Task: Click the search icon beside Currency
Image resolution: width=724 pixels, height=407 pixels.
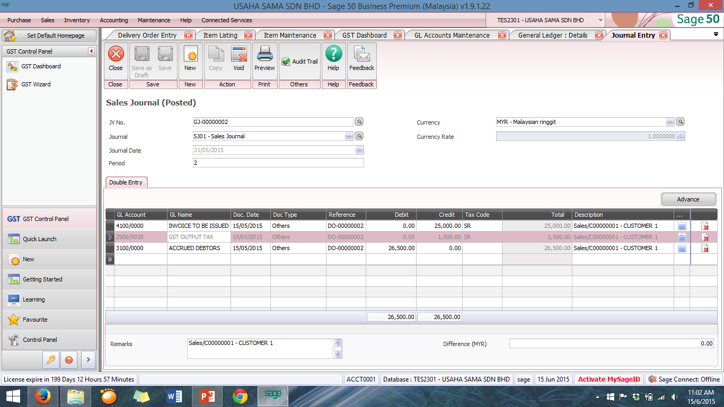Action: click(x=681, y=122)
